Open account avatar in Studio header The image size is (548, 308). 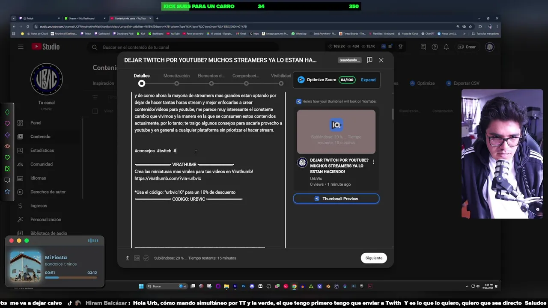click(x=490, y=47)
